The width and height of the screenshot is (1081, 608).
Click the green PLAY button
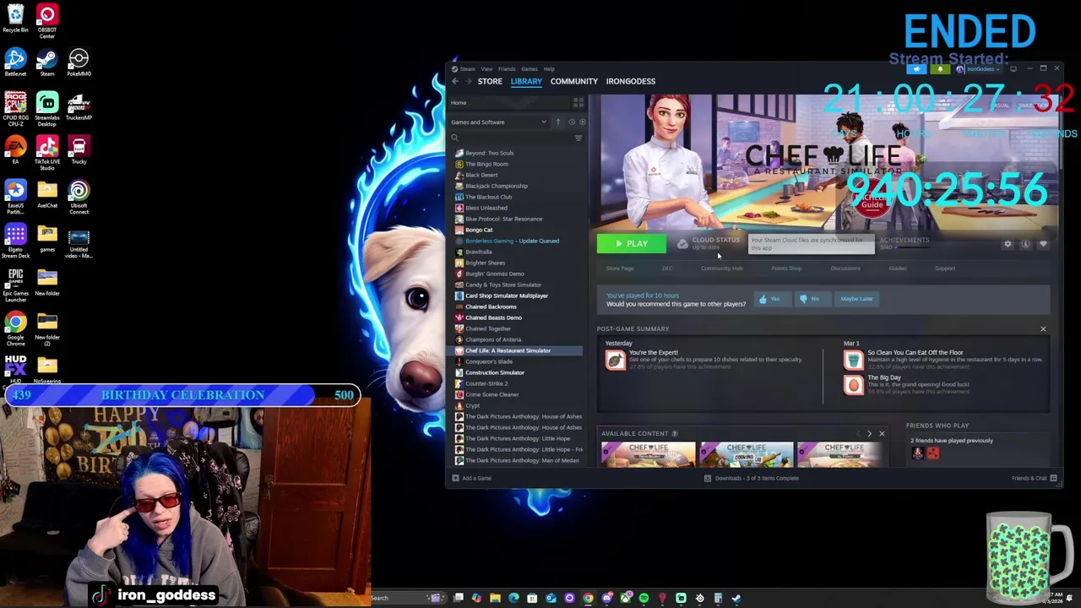(x=631, y=244)
